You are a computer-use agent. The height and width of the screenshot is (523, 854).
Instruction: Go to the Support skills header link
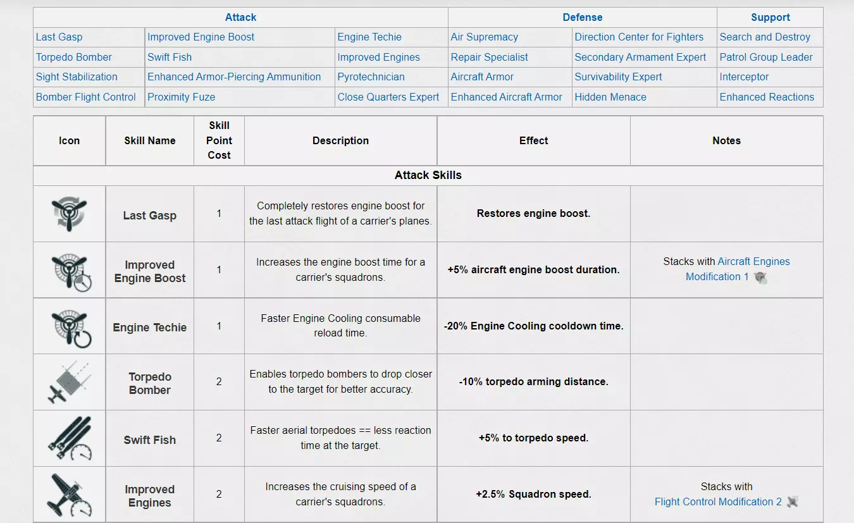pyautogui.click(x=770, y=17)
